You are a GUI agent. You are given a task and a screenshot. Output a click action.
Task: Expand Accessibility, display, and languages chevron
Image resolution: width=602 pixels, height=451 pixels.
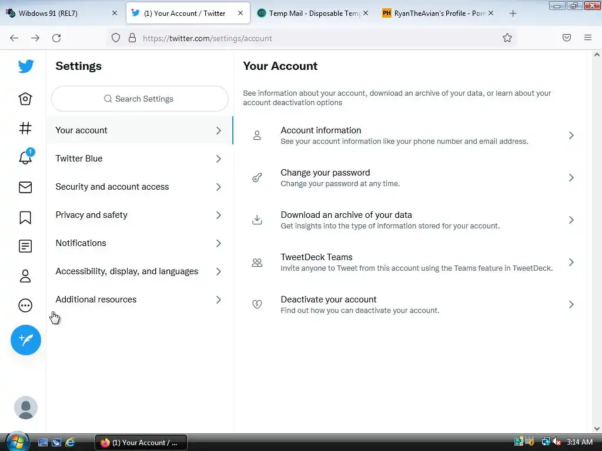219,271
